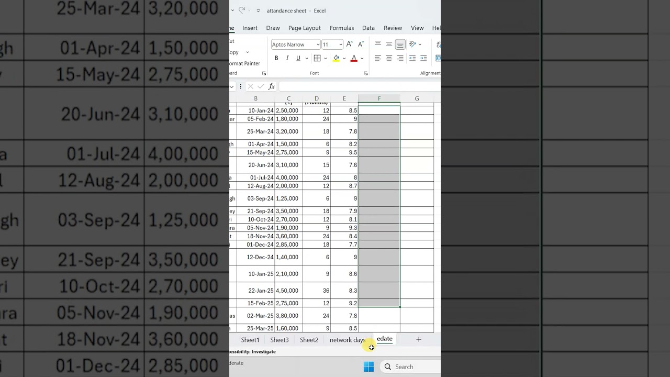
Task: Increase font size with the large A icon
Action: point(350,45)
